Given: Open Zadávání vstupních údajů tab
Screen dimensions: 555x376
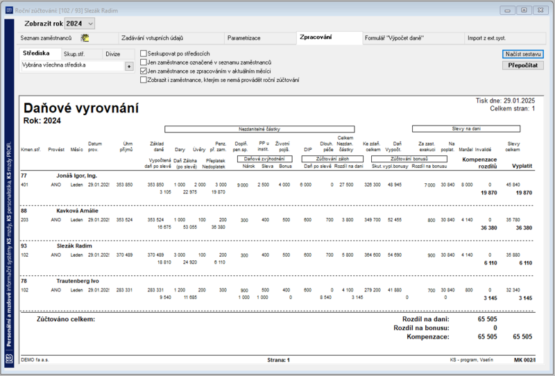Looking at the screenshot, I should point(171,38).
